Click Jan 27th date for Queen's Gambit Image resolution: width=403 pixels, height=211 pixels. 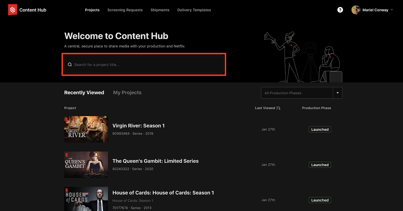268,165
